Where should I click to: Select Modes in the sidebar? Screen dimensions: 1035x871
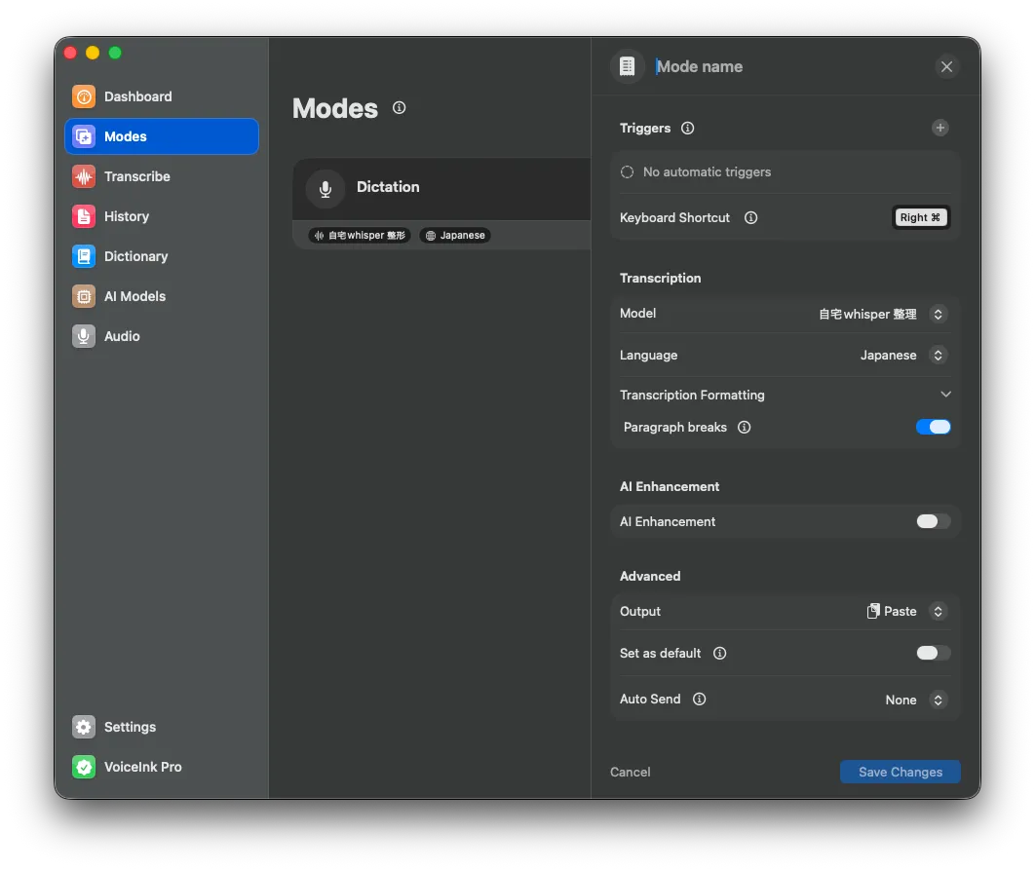point(162,136)
